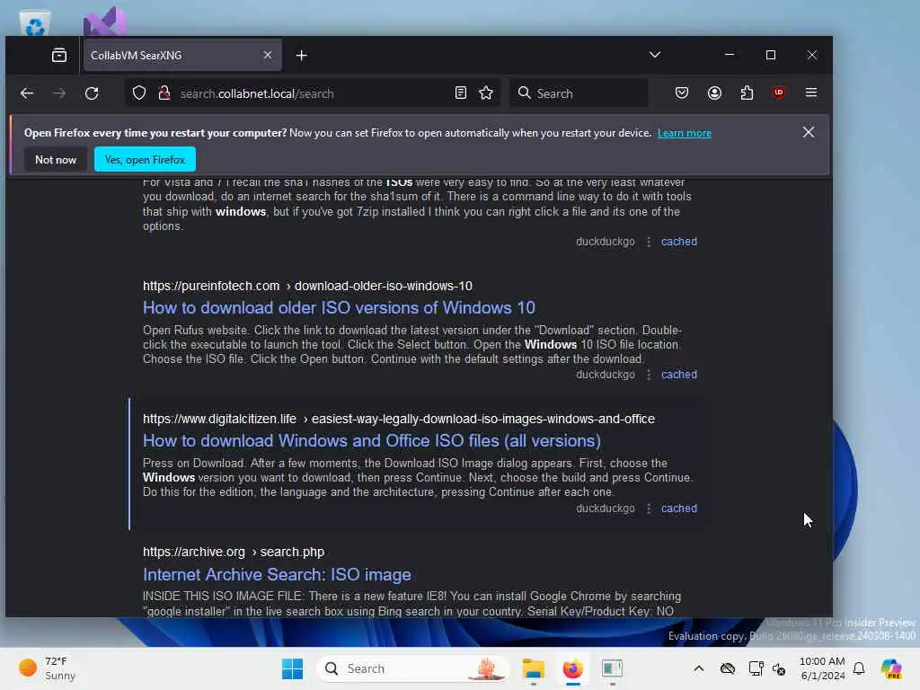920x690 pixels.
Task: Switch to the CollabVM SearXNG tab
Action: coord(182,55)
